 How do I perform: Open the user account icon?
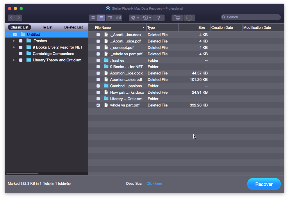pyautogui.click(x=189, y=18)
